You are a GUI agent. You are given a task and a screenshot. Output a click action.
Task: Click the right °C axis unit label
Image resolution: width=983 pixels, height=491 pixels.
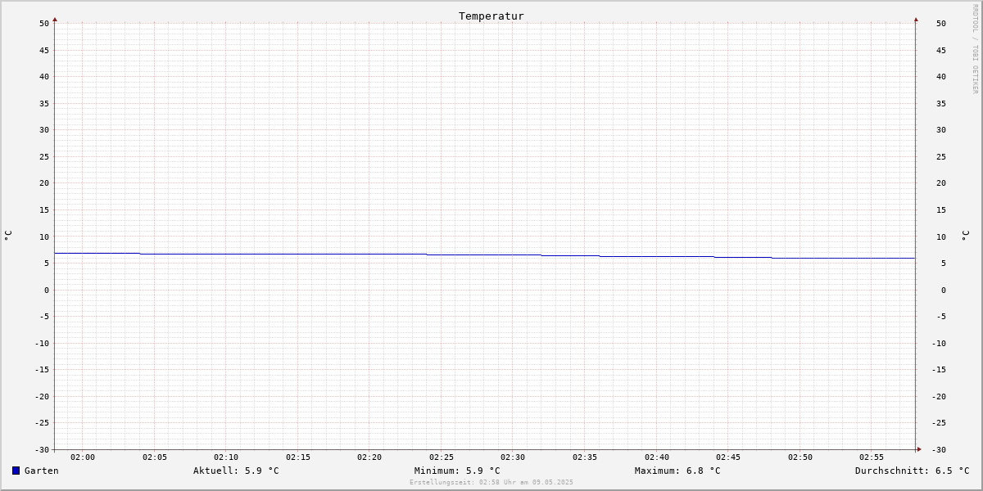[965, 235]
